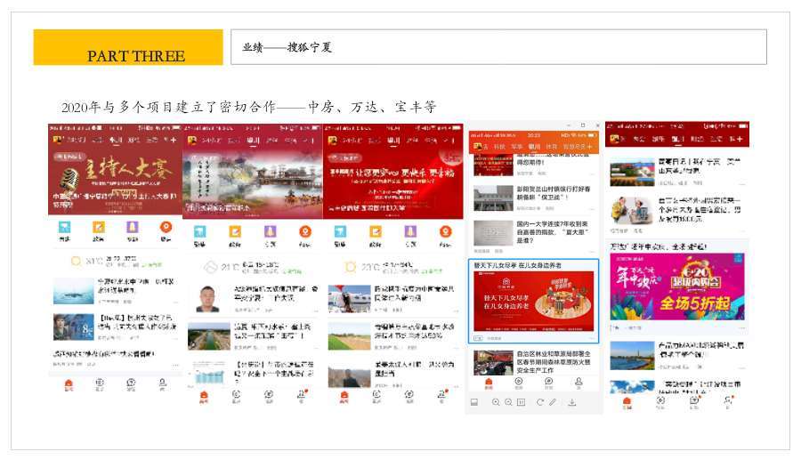
Task: Tap plus icon atop leftmost phone screenshot
Action: tap(172, 140)
